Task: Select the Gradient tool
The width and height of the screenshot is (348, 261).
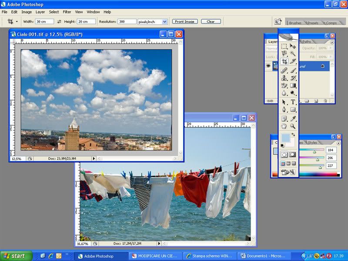Action: pyautogui.click(x=293, y=85)
